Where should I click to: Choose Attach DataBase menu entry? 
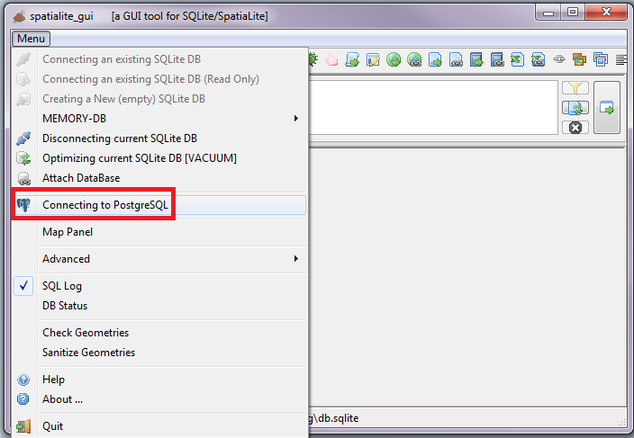pos(159,178)
